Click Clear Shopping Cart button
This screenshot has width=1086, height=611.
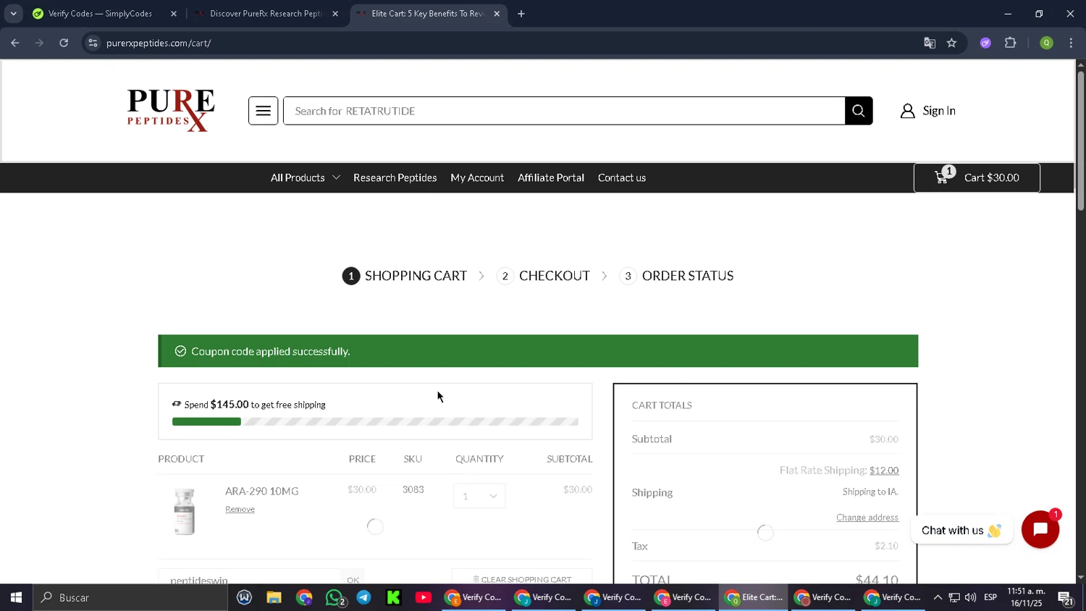521,578
